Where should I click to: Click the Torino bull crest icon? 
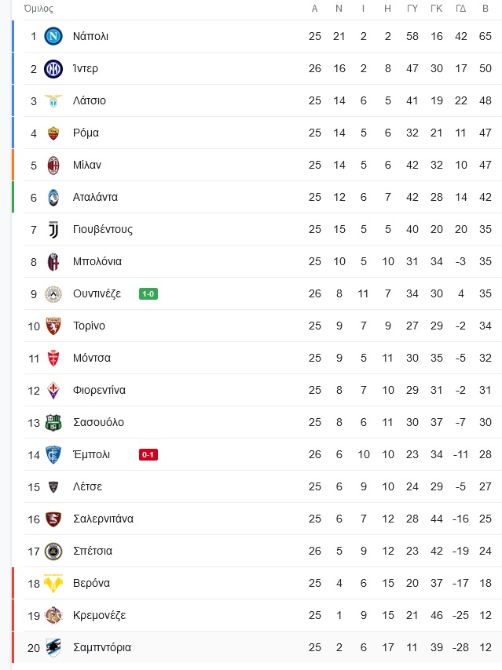[53, 326]
